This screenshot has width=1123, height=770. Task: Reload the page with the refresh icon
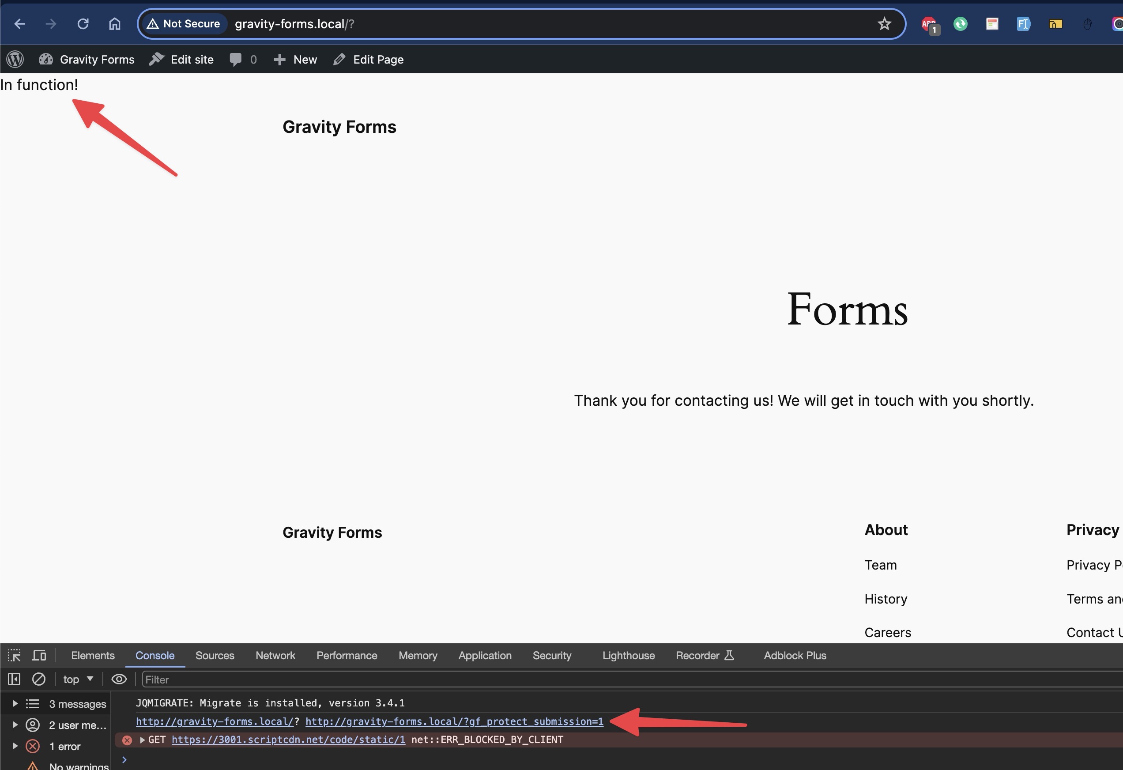[83, 24]
